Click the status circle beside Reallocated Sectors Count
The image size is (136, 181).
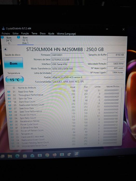(10, 105)
